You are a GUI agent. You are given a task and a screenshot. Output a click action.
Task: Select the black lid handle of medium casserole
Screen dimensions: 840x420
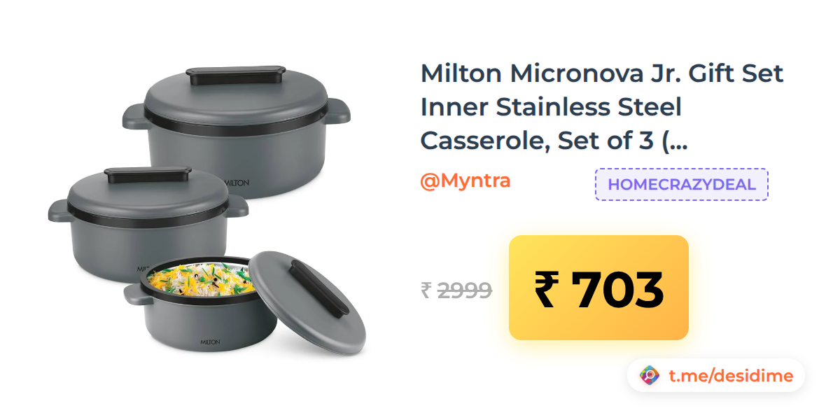148,174
